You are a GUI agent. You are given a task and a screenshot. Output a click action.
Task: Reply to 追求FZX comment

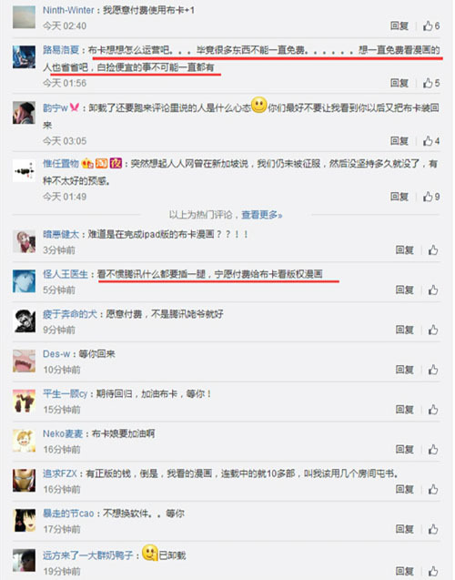[404, 489]
